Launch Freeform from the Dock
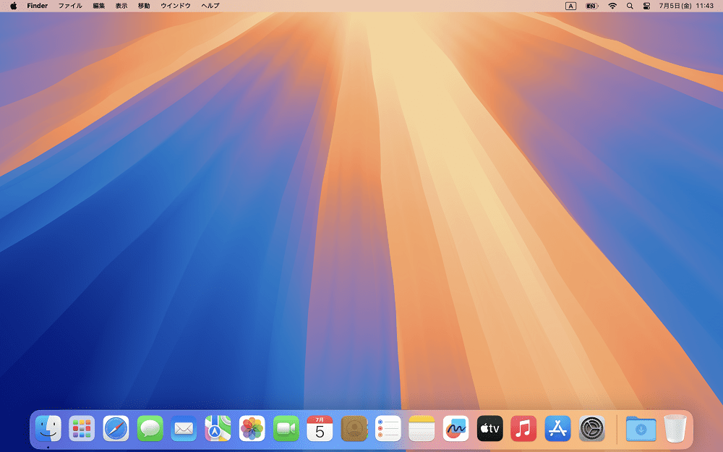 coord(455,428)
